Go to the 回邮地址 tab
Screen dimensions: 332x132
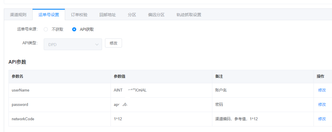[x=108, y=15]
